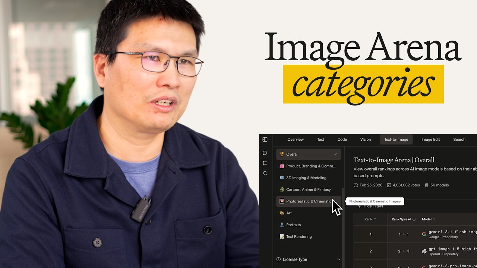
Task: Click the 'Text-to-Image Arena | Overall' heading
Action: click(x=394, y=160)
